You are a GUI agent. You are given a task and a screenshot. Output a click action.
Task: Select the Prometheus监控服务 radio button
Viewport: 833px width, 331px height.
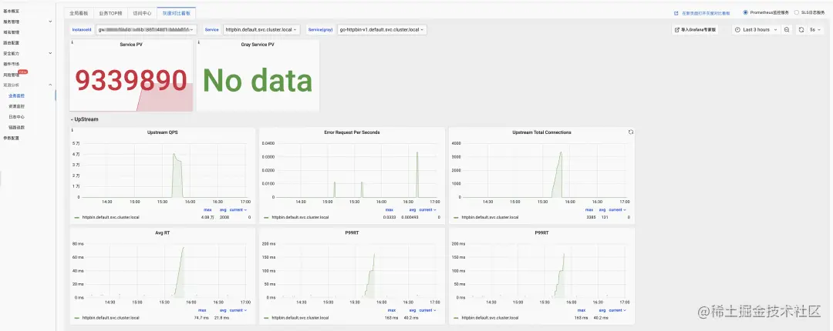pyautogui.click(x=745, y=12)
